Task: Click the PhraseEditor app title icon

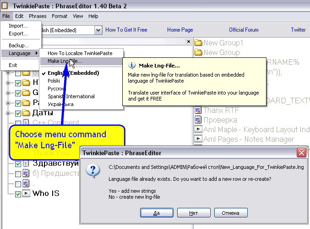Action: 5,6
